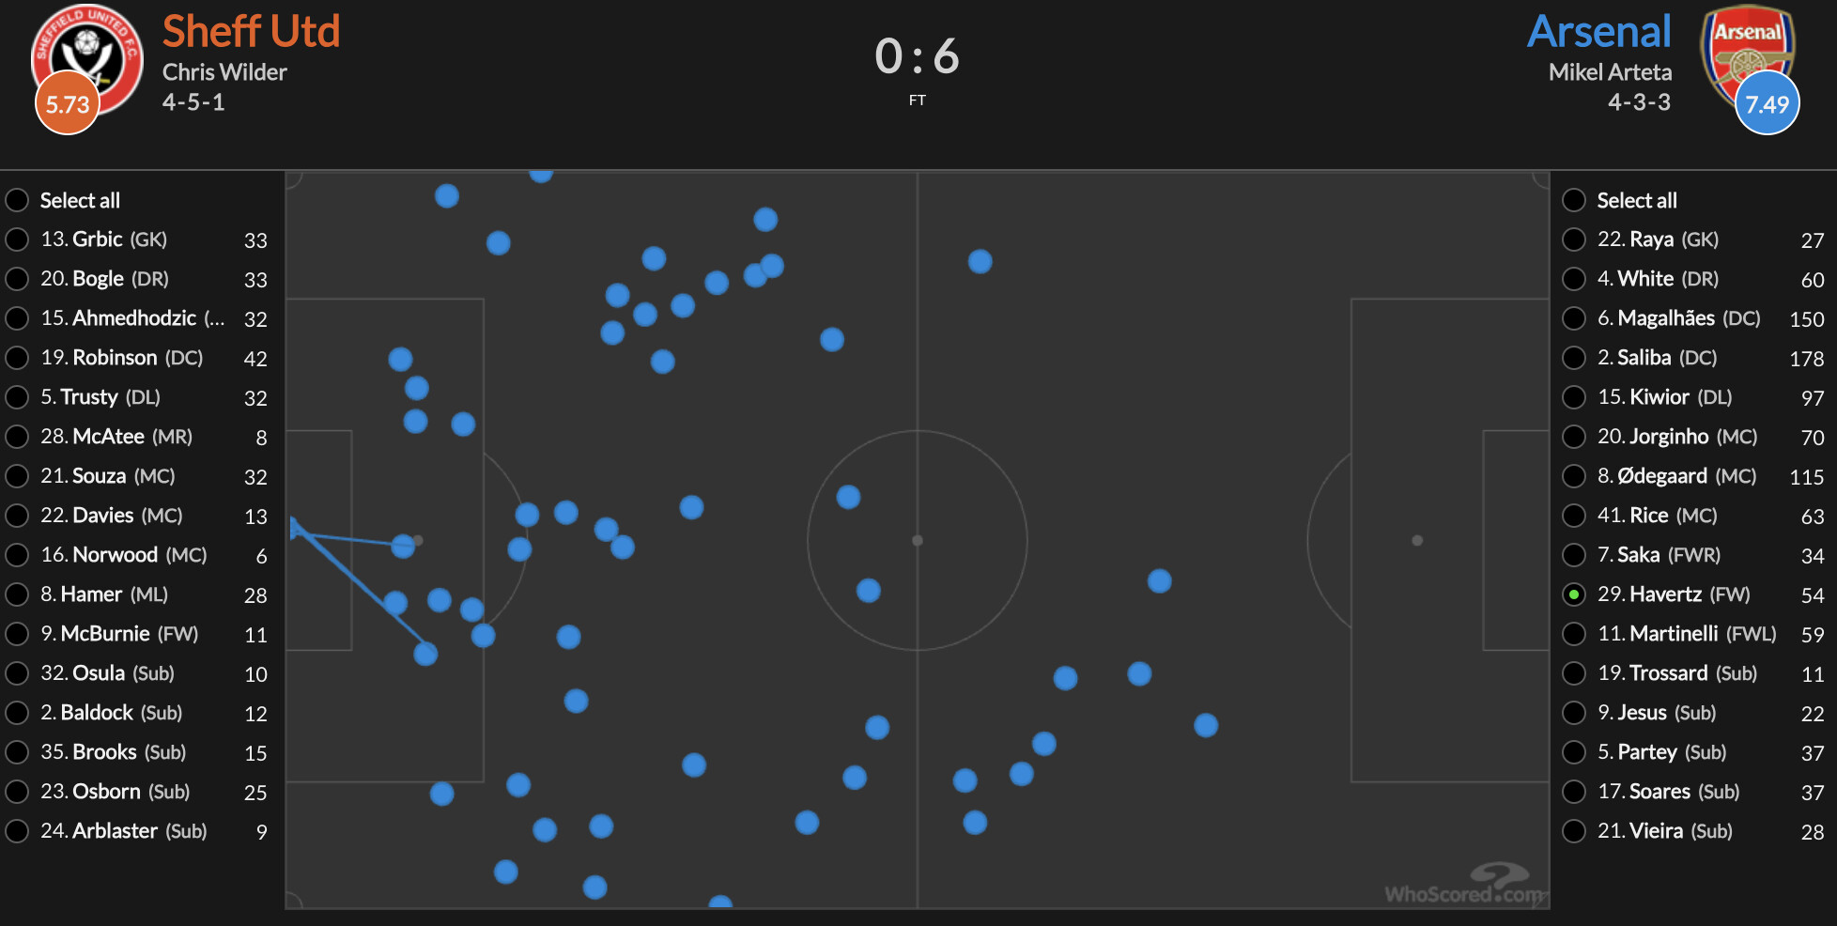Select 9. McBurnie player row
This screenshot has height=926, width=1837.
point(139,634)
